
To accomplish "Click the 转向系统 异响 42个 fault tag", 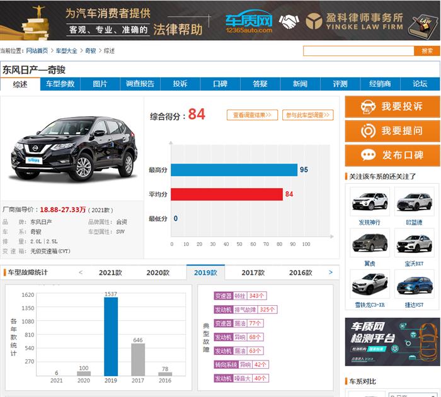I will (x=241, y=365).
